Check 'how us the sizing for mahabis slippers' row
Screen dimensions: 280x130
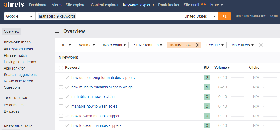[61, 78]
